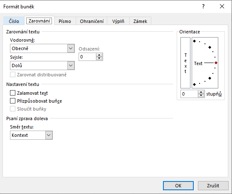Decrease orientation degrees with down arrow

(201, 96)
